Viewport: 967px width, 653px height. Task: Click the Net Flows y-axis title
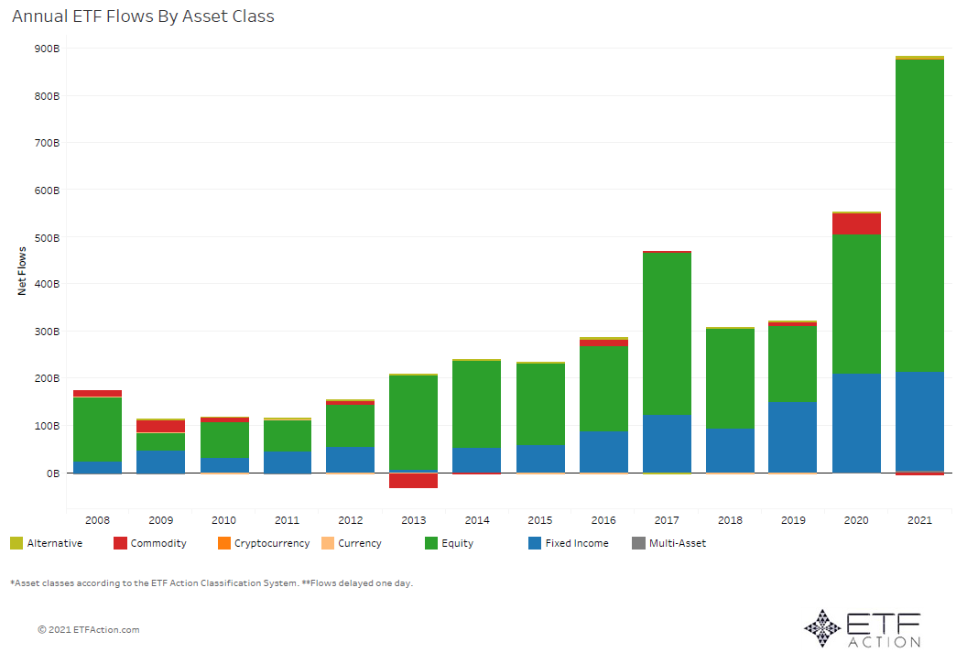(x=22, y=270)
